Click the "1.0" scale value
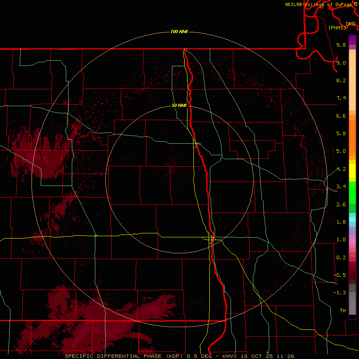 click(341, 240)
